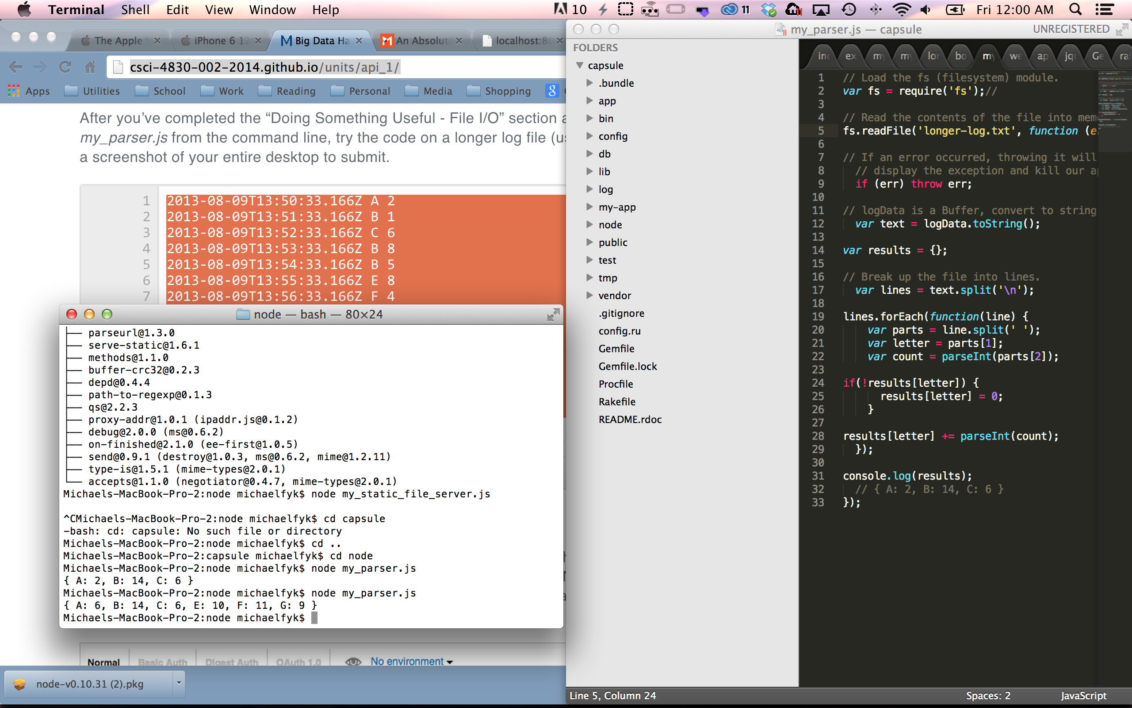
Task: Open the Help menu
Action: coord(325,9)
